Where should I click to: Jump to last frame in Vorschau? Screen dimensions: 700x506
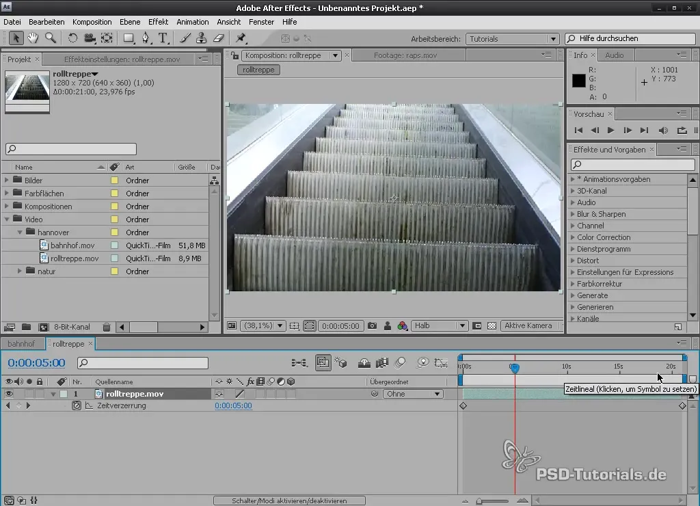click(644, 131)
